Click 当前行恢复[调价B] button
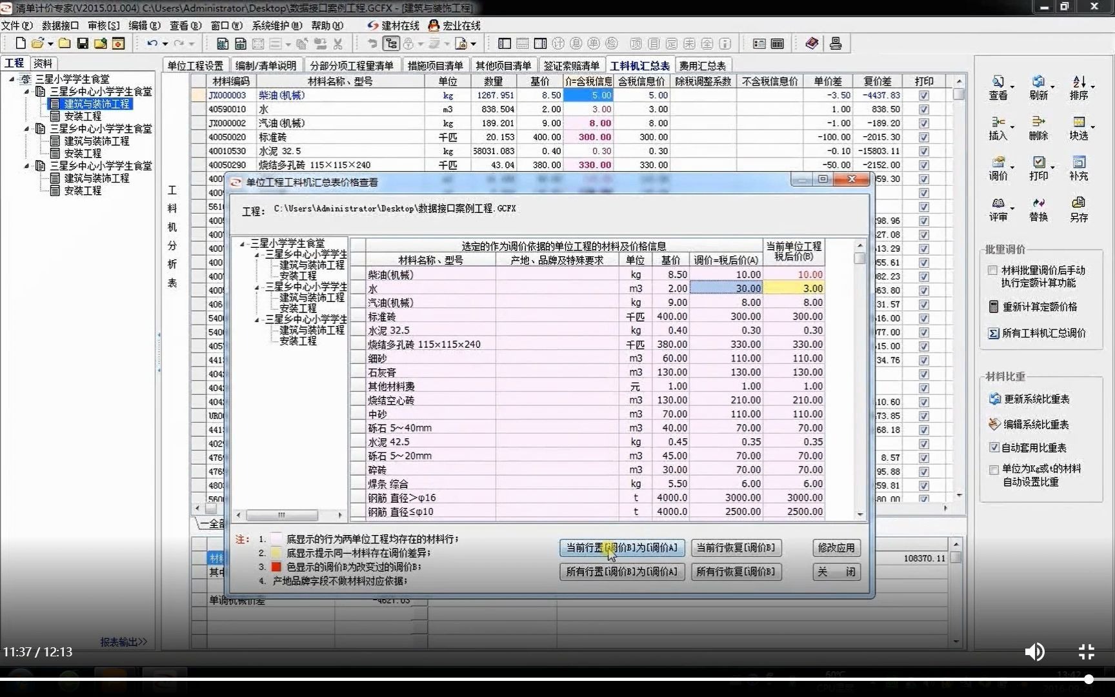Image resolution: width=1115 pixels, height=697 pixels. coord(736,548)
